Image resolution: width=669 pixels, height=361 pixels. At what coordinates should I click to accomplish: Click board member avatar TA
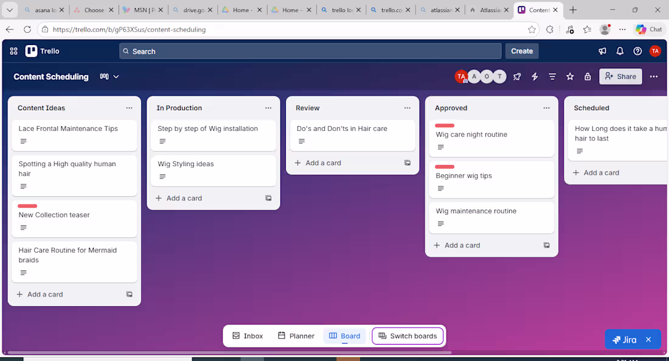pyautogui.click(x=461, y=77)
